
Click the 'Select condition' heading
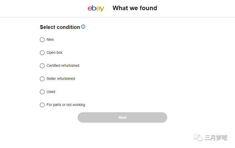60,27
